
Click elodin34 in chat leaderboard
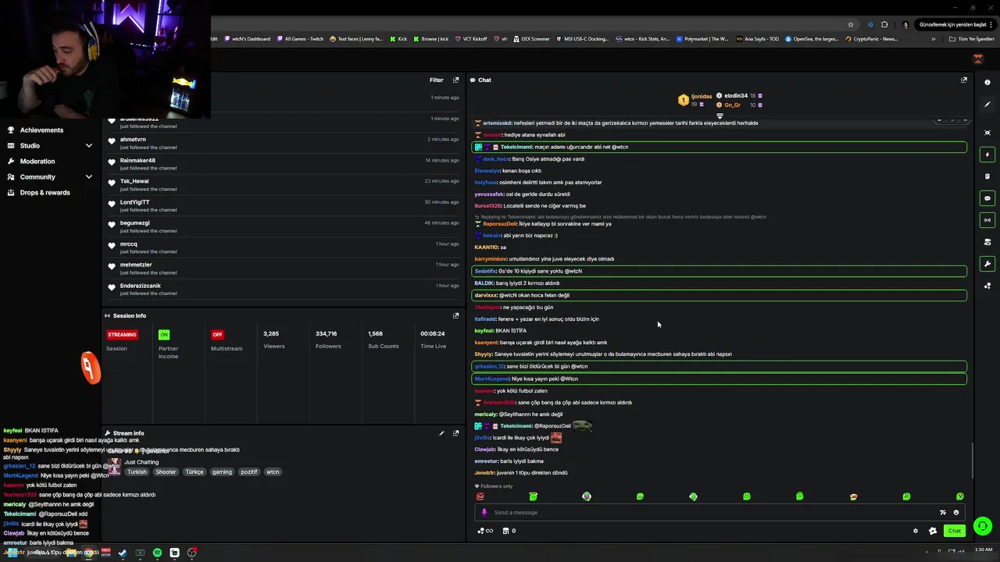[736, 96]
